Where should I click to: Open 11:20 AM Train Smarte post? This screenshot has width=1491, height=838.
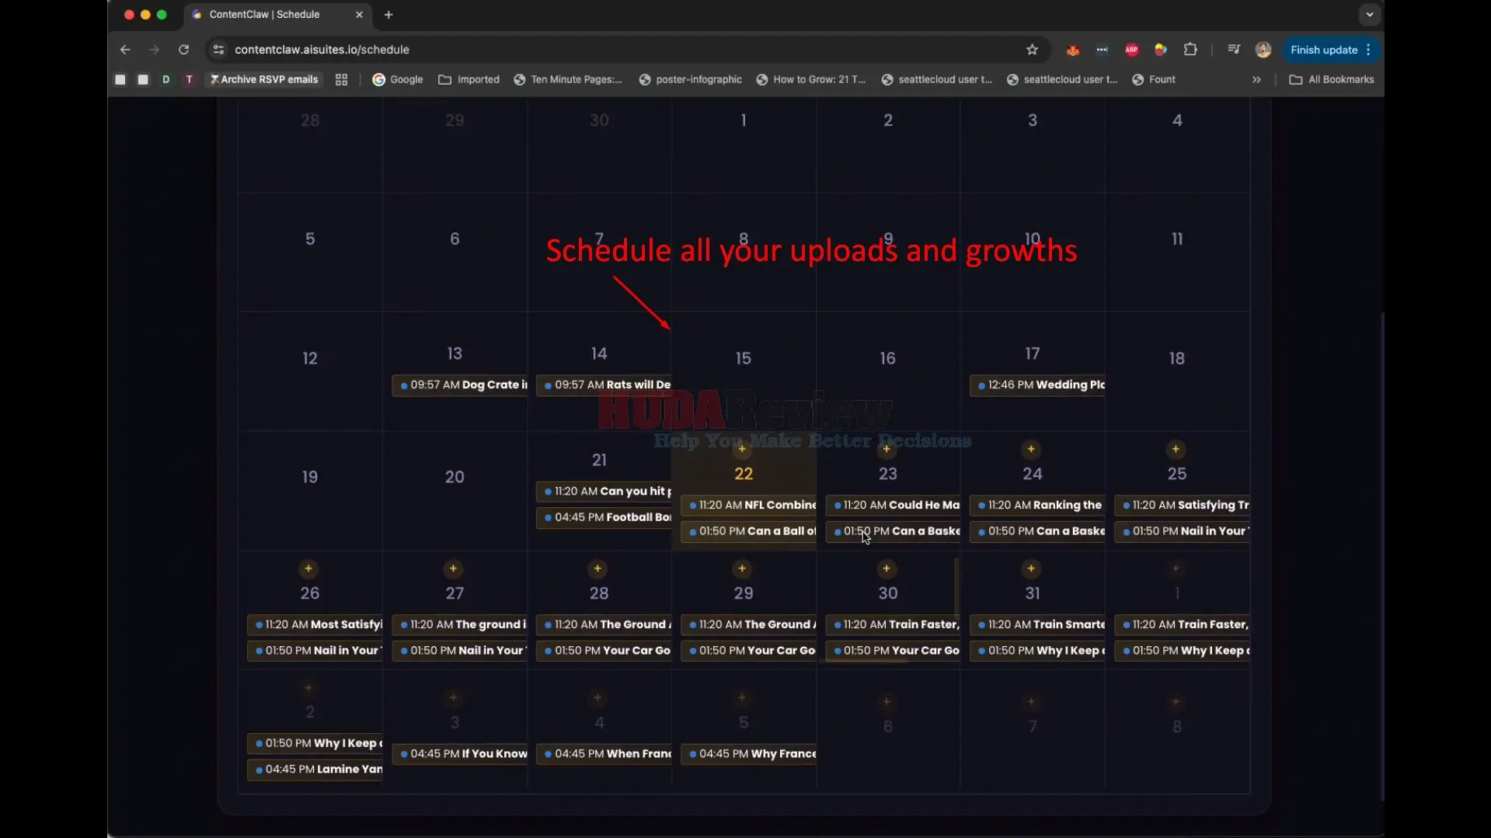pos(1037,624)
